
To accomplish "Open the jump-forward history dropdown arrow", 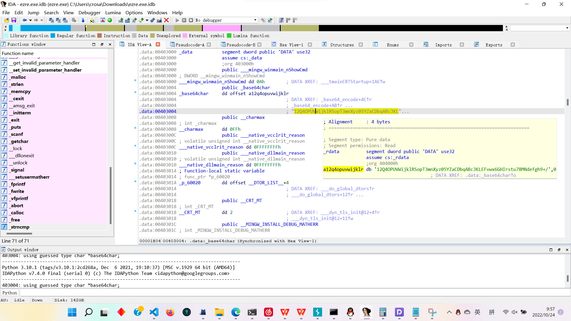I will pos(42,20).
